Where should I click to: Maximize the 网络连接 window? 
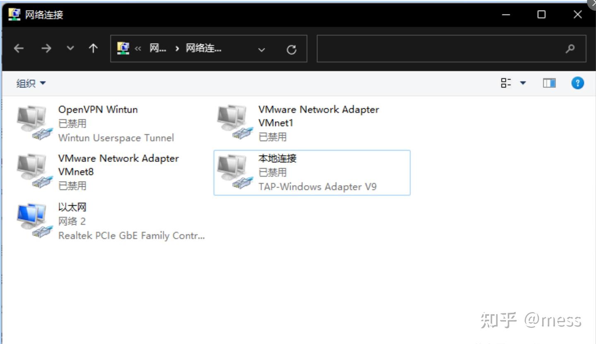coord(541,14)
